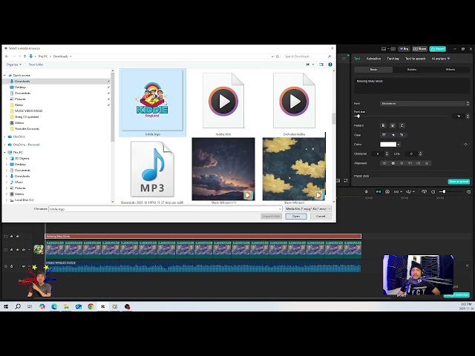
Task: Switch to the Bubble sub-tab
Action: coord(412,69)
